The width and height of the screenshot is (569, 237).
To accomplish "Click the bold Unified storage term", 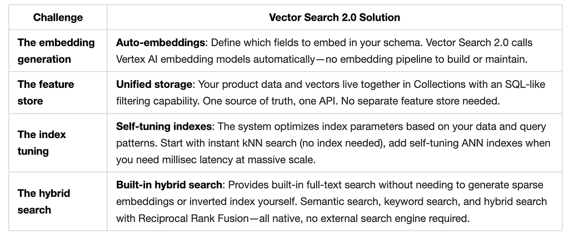I will pyautogui.click(x=154, y=85).
